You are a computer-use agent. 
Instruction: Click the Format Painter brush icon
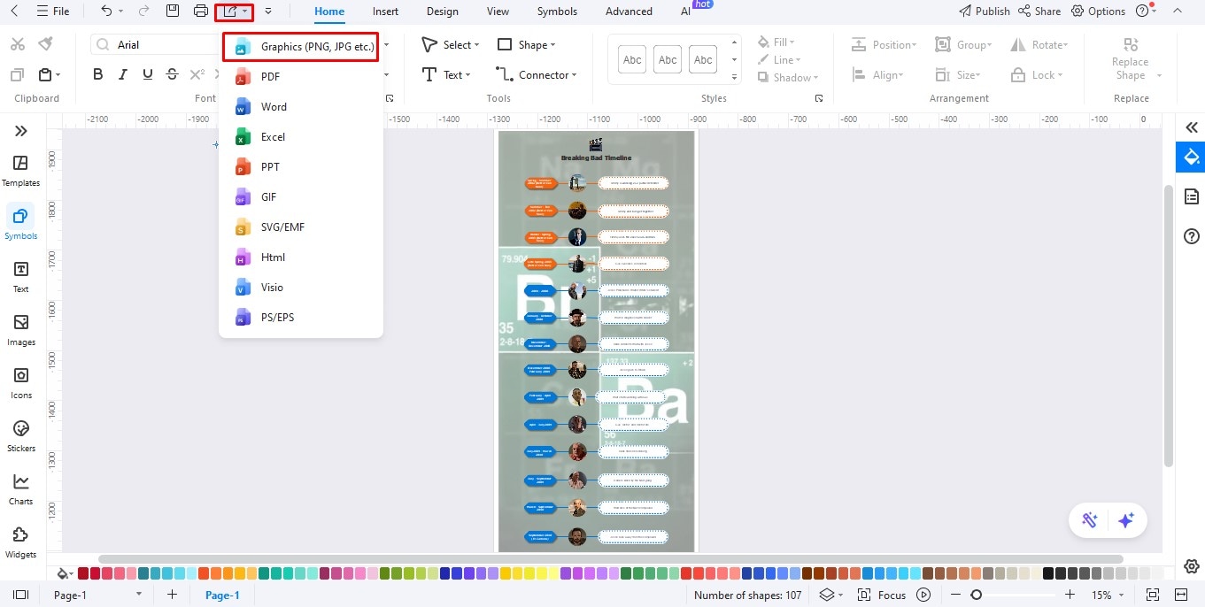coord(45,44)
